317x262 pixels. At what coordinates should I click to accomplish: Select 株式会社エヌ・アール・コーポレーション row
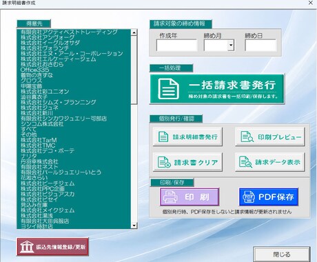pos(74,54)
